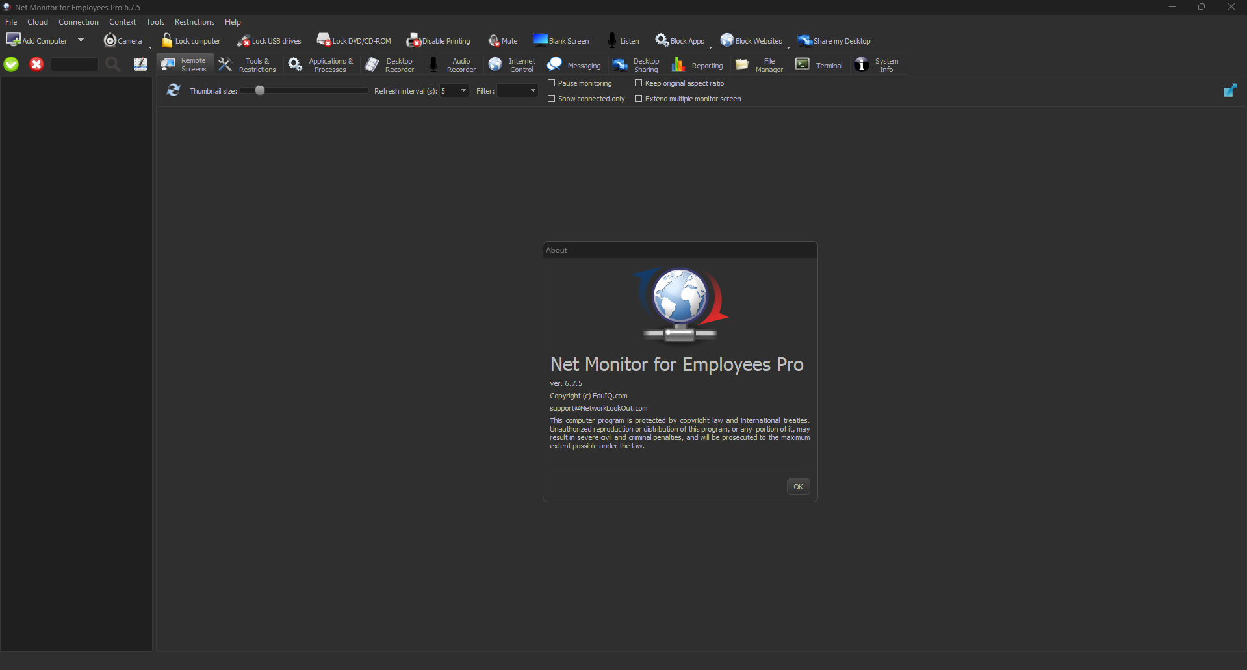Open the Cloud menu
Viewport: 1247px width, 670px height.
pos(38,22)
